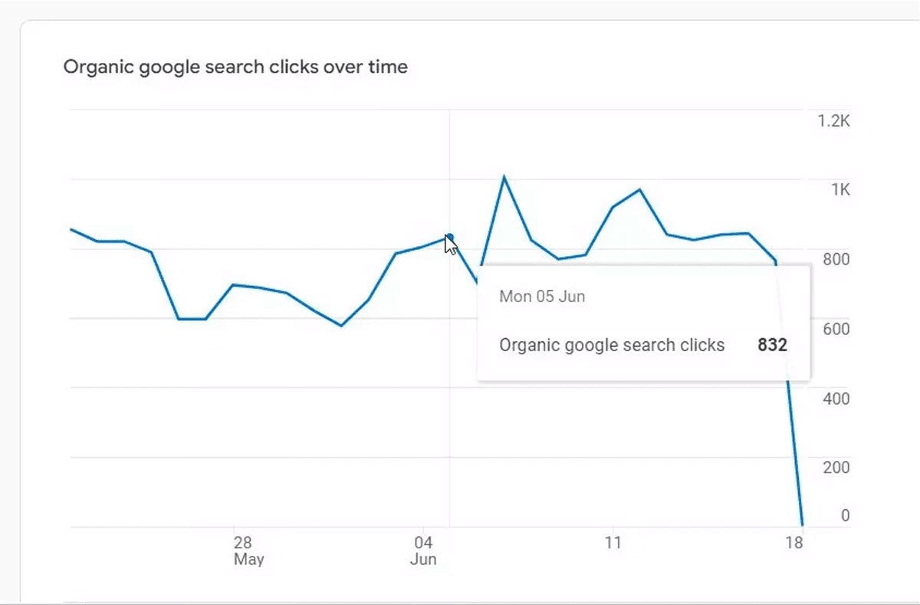Select the '11' x-axis date label
920x605 pixels.
pyautogui.click(x=612, y=543)
